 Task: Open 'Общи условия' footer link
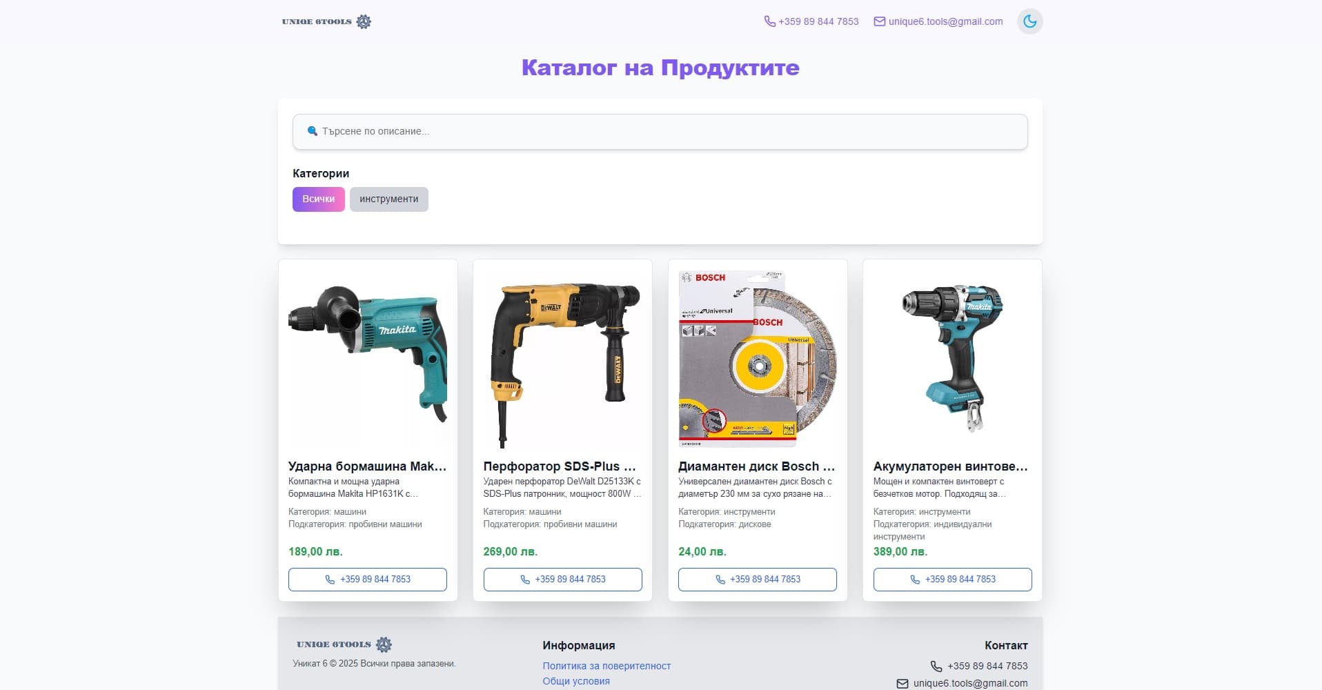(576, 681)
